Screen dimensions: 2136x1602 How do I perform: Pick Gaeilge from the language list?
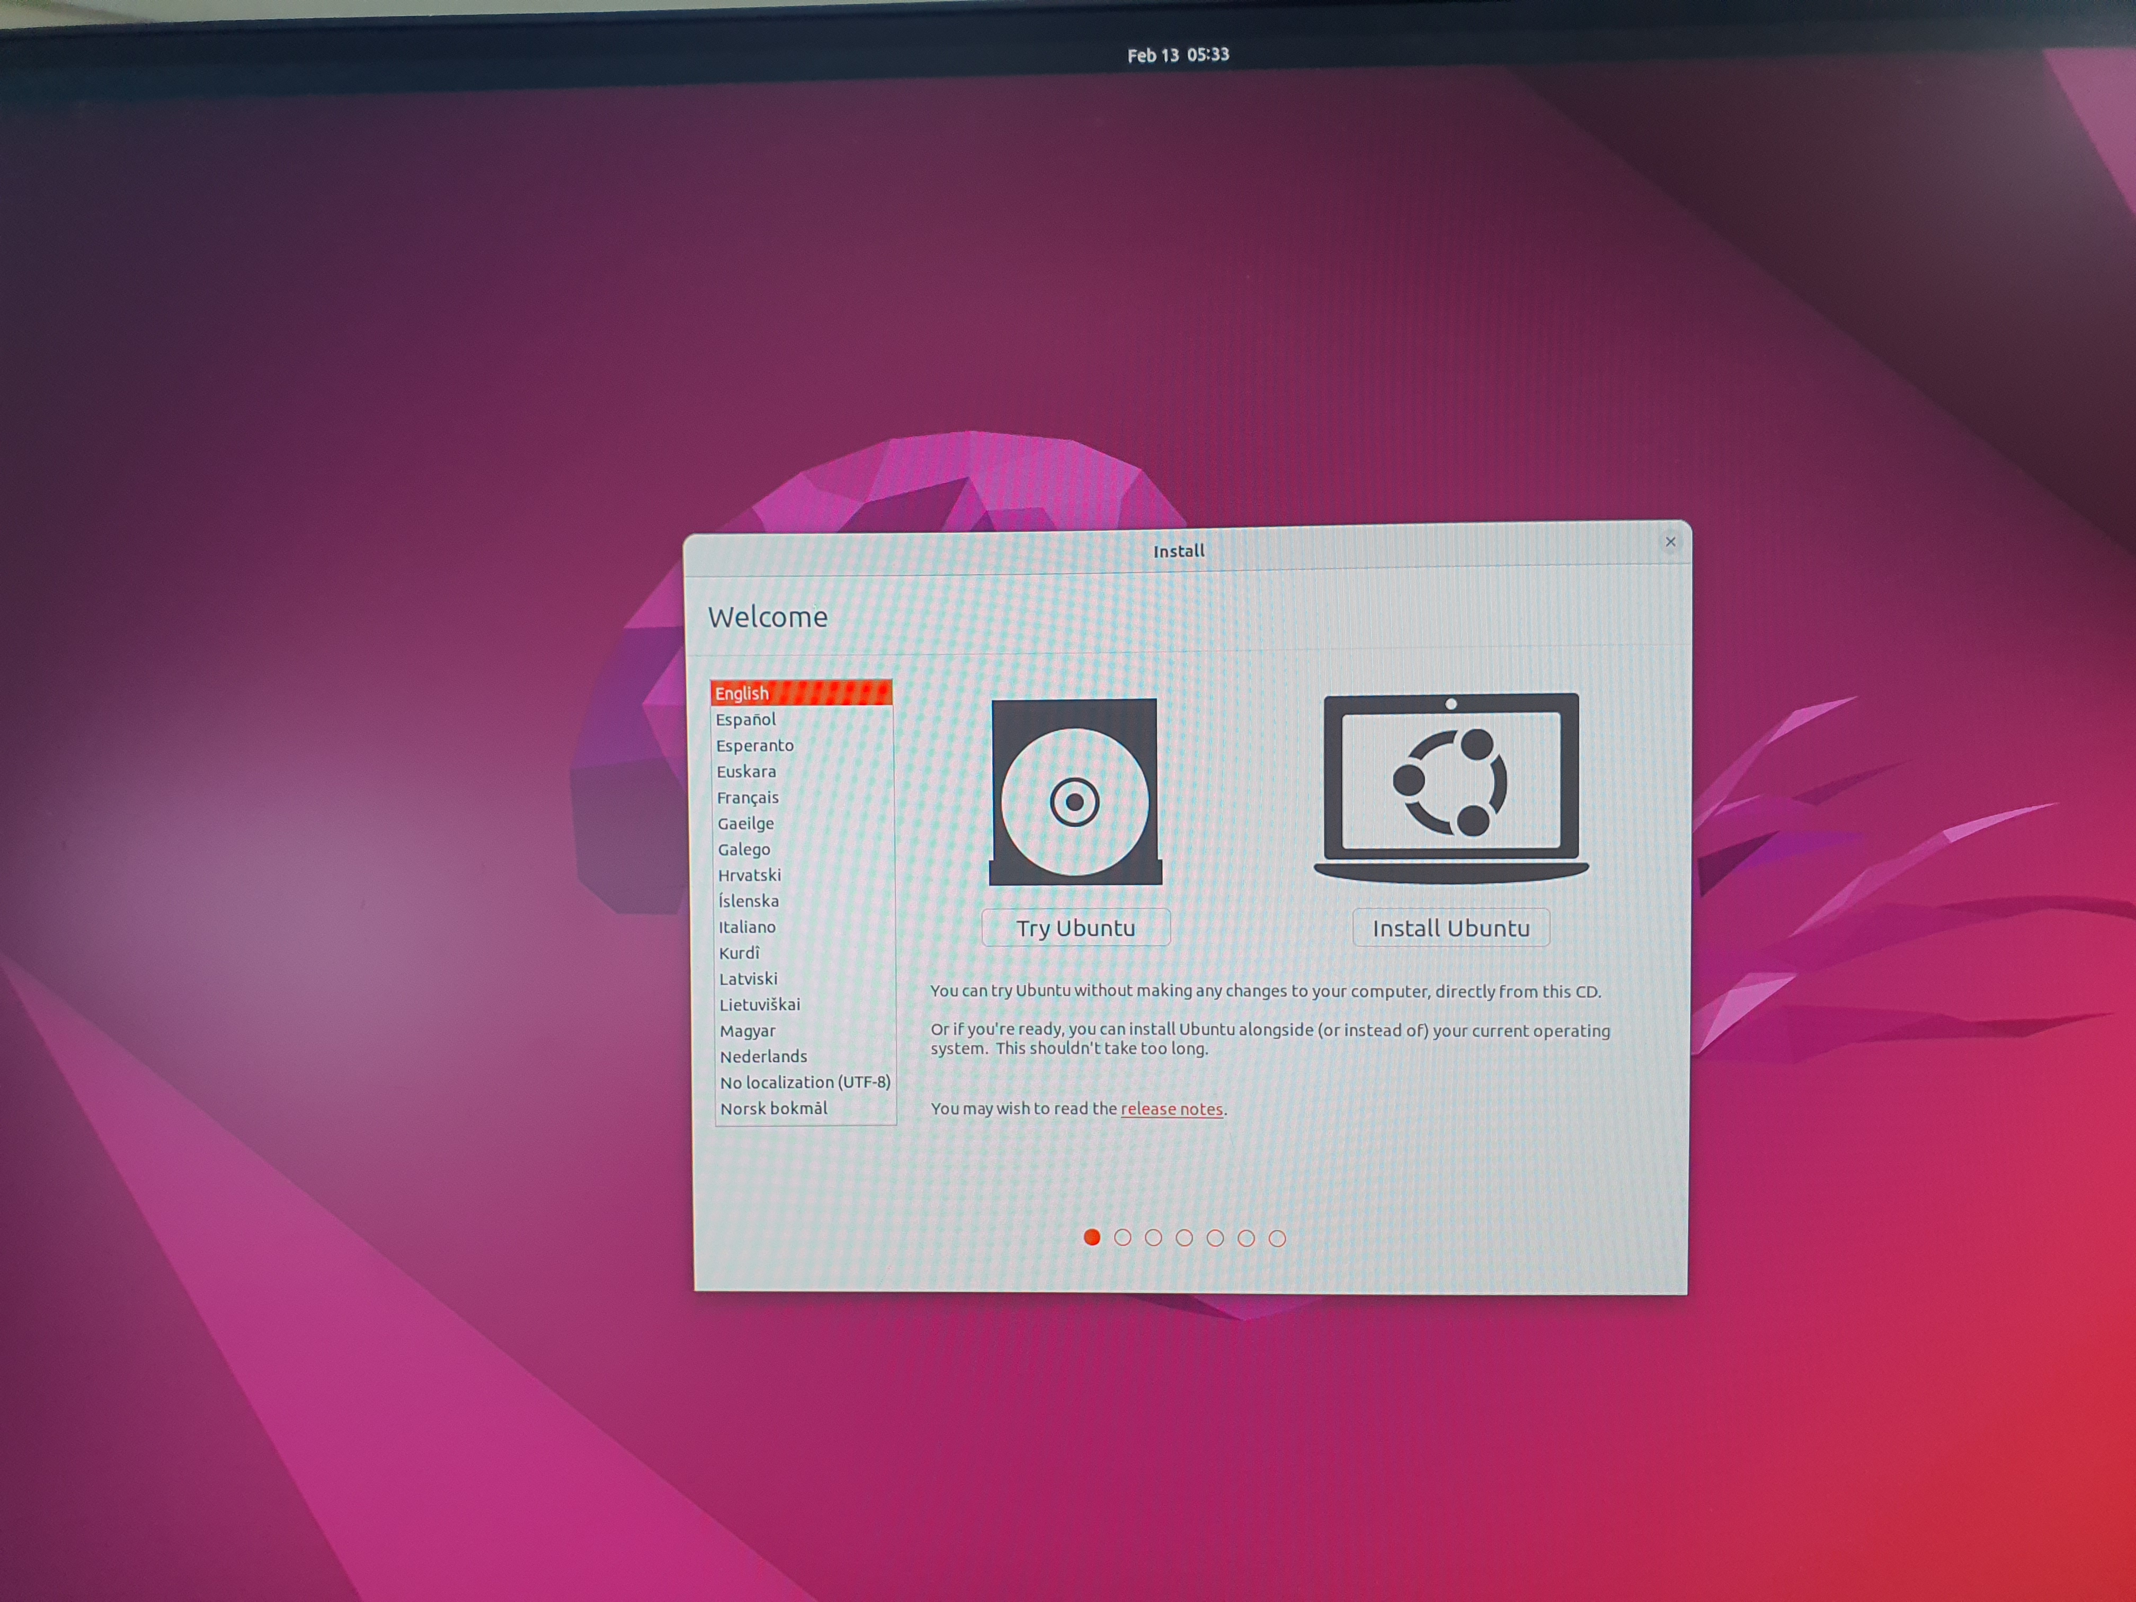point(804,824)
